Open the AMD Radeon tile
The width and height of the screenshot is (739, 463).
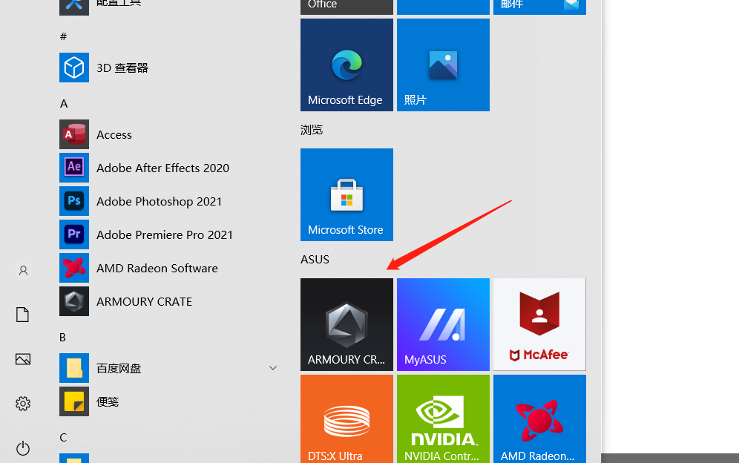pos(539,418)
